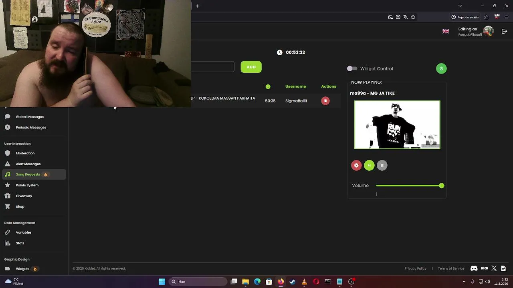Viewport: 513px width, 288px height.
Task: Open Alert Messages page
Action: (28, 164)
